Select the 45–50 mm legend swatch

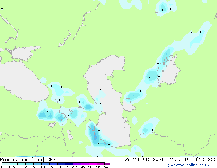coord(101,164)
